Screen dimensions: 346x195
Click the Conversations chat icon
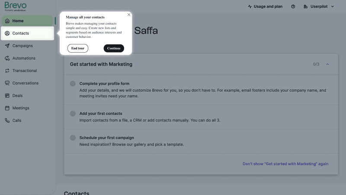[x=7, y=83]
